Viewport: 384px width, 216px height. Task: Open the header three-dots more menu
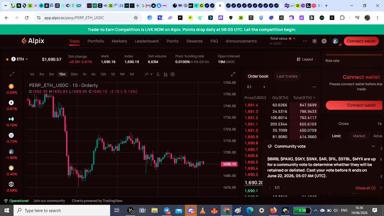305,41
